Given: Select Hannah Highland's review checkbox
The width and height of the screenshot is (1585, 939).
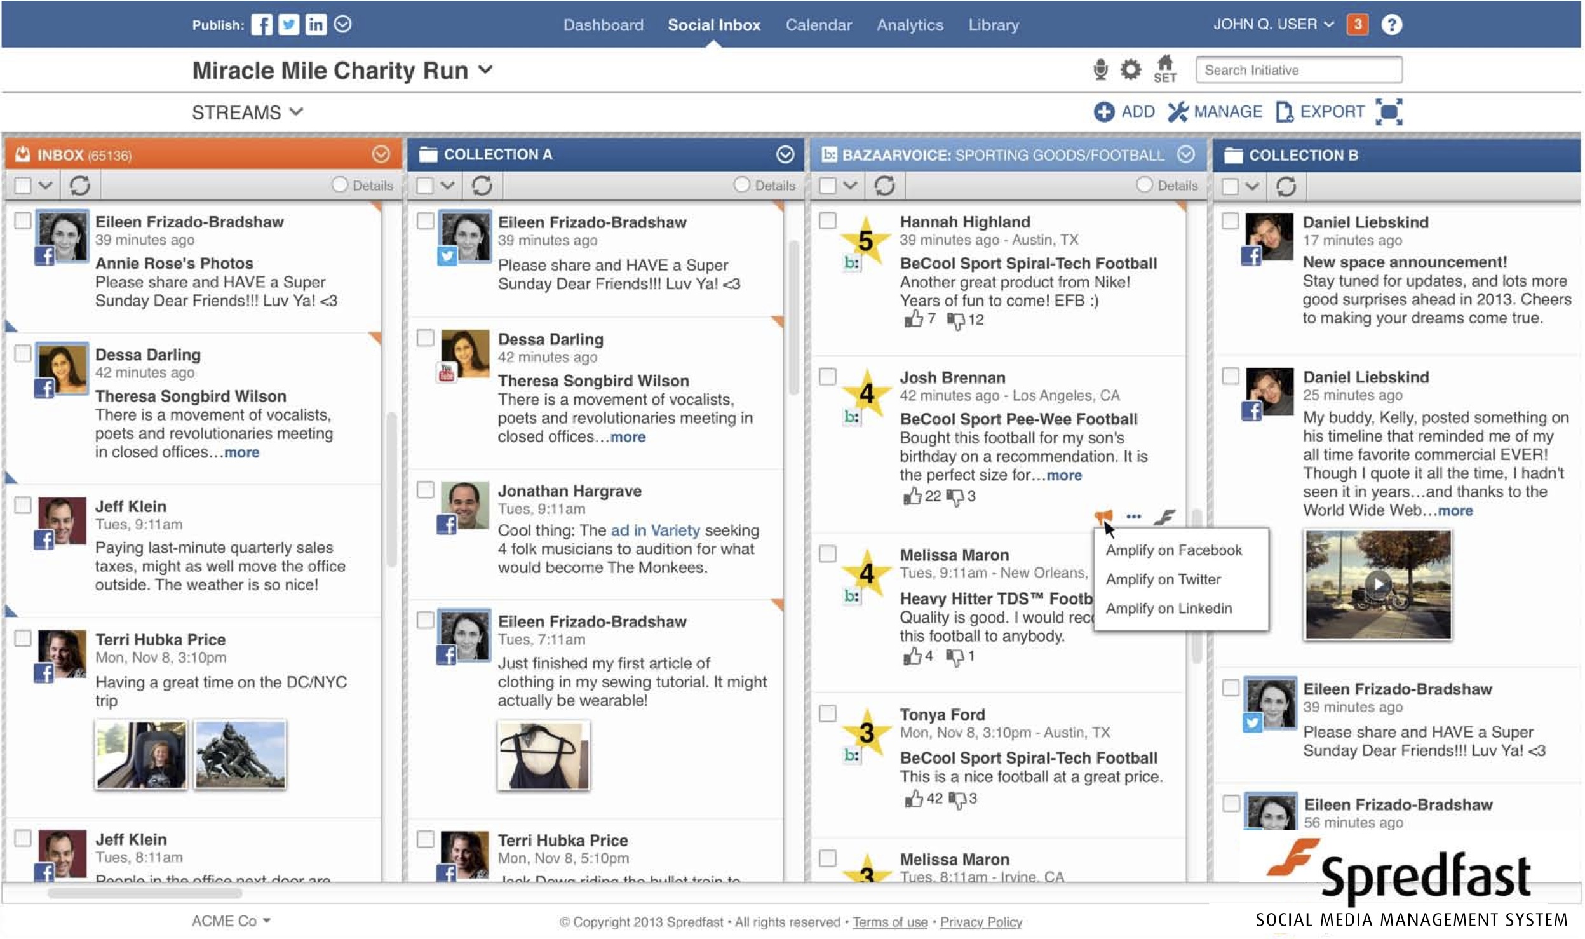Looking at the screenshot, I should pyautogui.click(x=828, y=221).
